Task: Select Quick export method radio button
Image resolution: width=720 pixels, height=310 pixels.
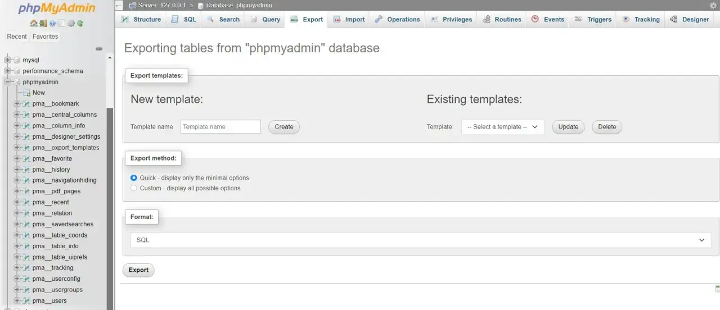Action: [134, 177]
